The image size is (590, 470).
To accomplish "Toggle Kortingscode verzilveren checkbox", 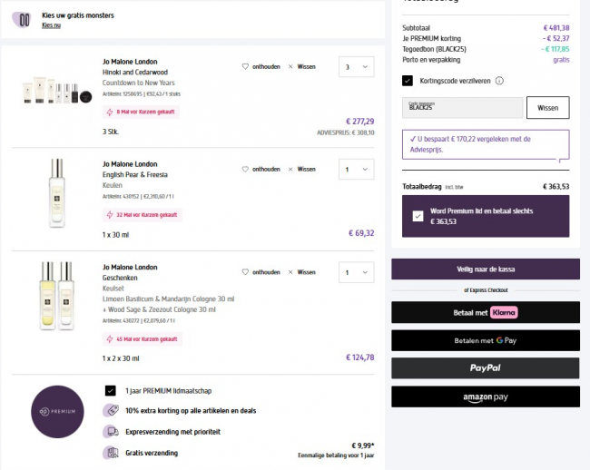I will click(408, 81).
